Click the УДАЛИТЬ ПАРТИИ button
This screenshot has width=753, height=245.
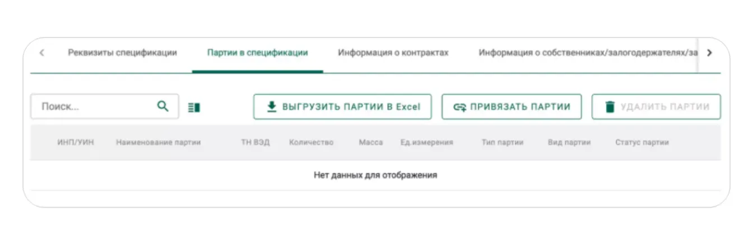click(656, 107)
